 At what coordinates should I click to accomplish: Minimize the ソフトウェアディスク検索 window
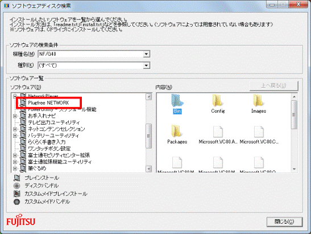(x=272, y=5)
